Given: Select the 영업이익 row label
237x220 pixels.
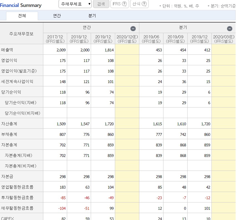Looking at the screenshot, I should [9, 60].
